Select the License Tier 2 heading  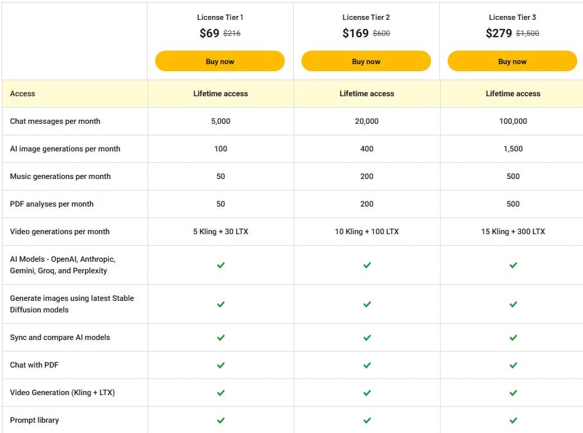366,17
